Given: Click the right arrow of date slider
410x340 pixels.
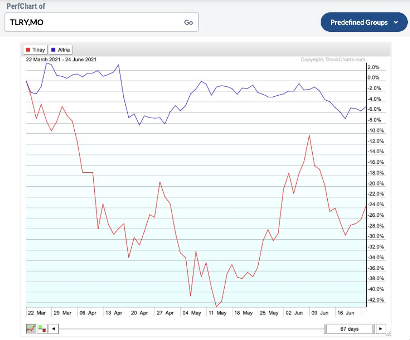Looking at the screenshot, I should point(381,329).
